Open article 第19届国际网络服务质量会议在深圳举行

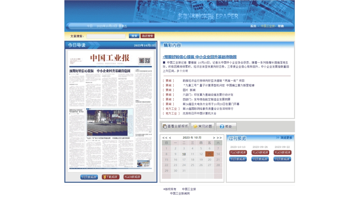pyautogui.click(x=208, y=109)
